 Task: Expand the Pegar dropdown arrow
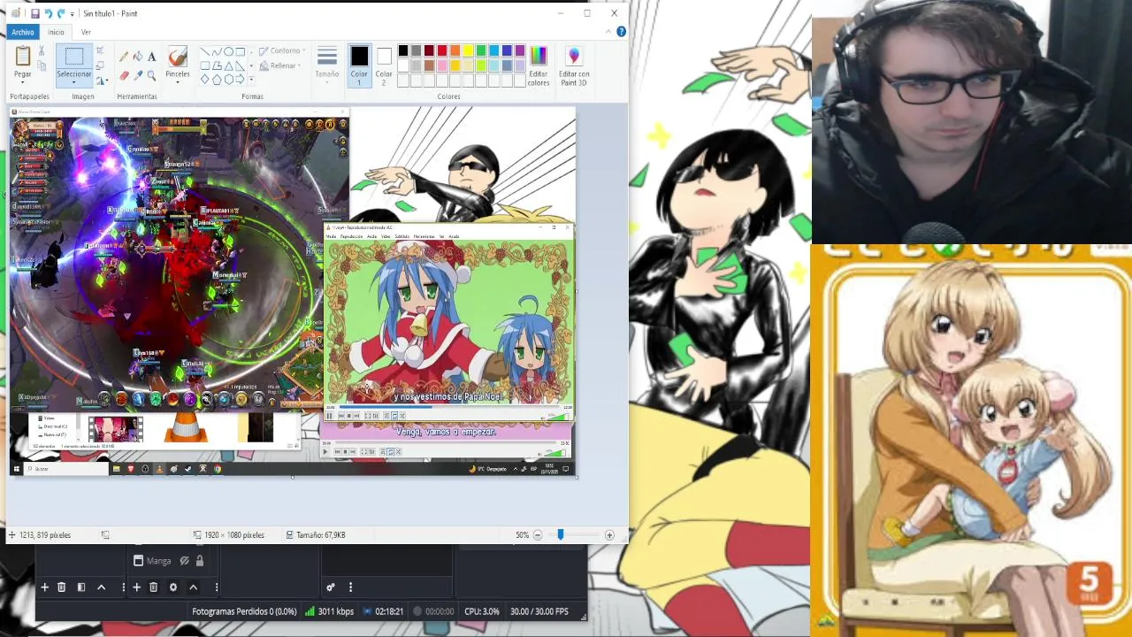tap(23, 81)
